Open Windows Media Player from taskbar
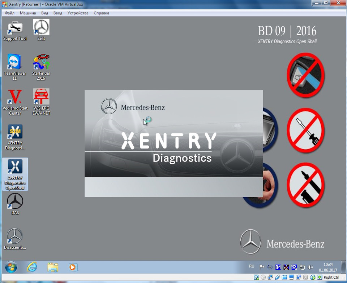 pyautogui.click(x=73, y=267)
